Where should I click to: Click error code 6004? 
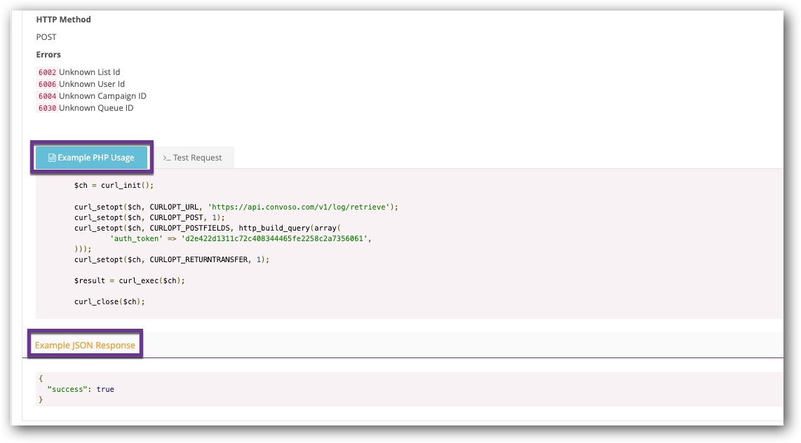47,96
